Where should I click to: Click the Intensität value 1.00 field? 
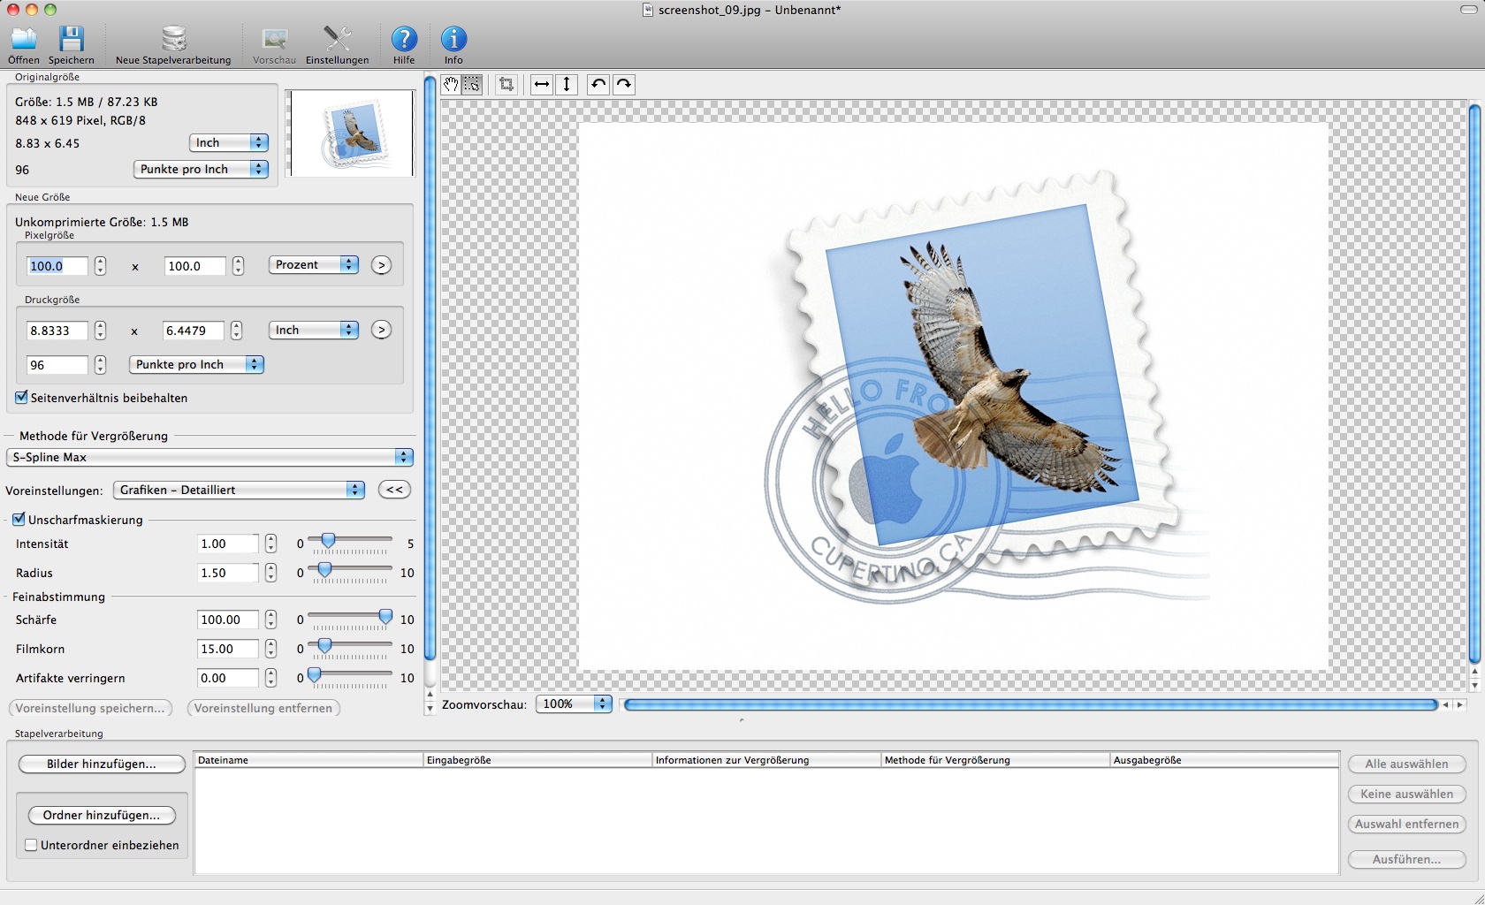228,544
